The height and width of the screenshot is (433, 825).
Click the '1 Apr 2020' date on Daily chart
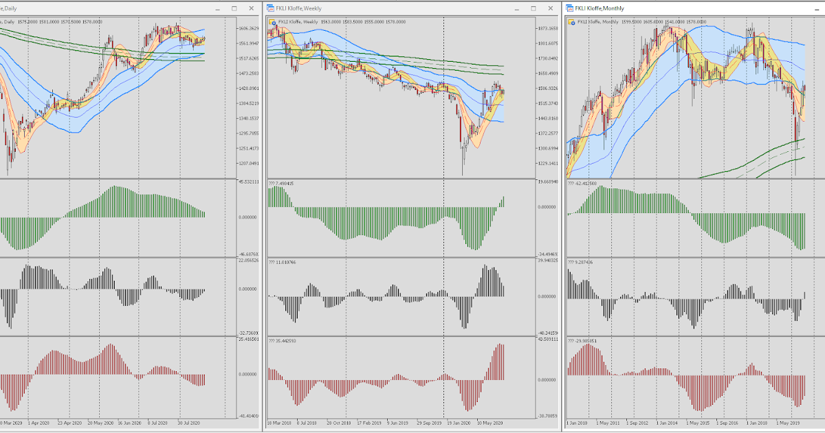click(39, 425)
